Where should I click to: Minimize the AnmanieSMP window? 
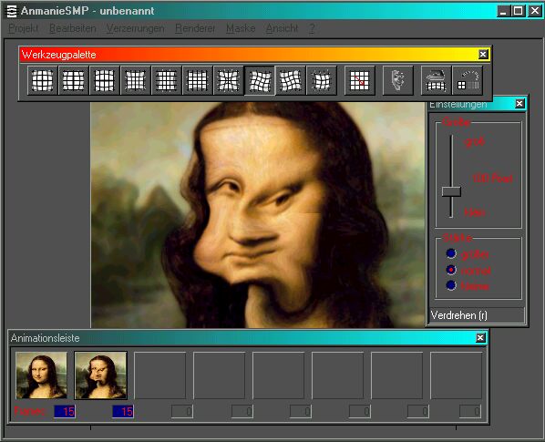click(x=503, y=11)
